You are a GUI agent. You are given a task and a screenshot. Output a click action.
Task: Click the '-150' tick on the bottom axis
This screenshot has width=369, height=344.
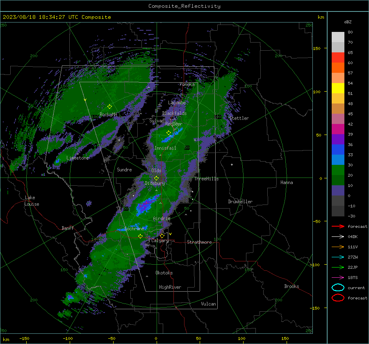coord(24,338)
